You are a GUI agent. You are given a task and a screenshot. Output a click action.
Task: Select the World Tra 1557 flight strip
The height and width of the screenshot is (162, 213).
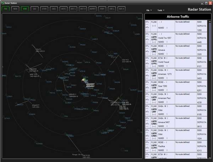pyautogui.click(x=176, y=38)
